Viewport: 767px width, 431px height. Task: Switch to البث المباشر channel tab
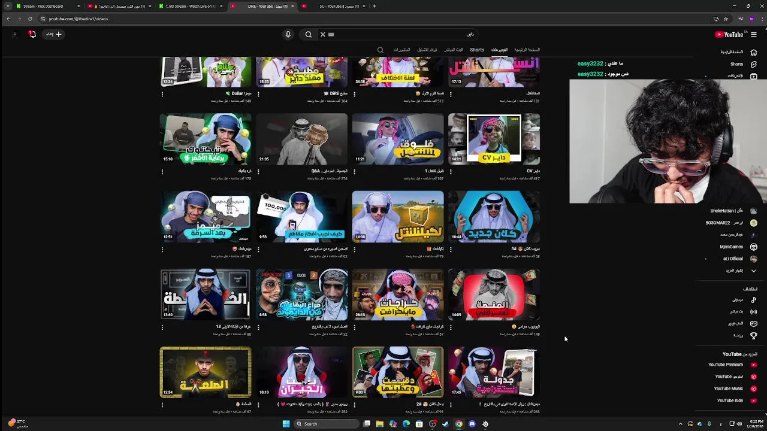(x=453, y=50)
